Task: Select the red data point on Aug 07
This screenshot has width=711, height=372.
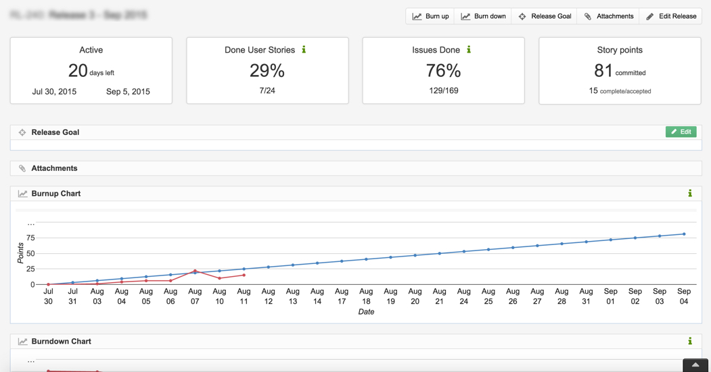Action: [x=195, y=271]
